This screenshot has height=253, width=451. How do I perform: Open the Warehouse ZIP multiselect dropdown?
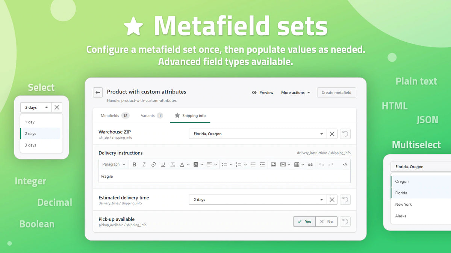tap(257, 134)
